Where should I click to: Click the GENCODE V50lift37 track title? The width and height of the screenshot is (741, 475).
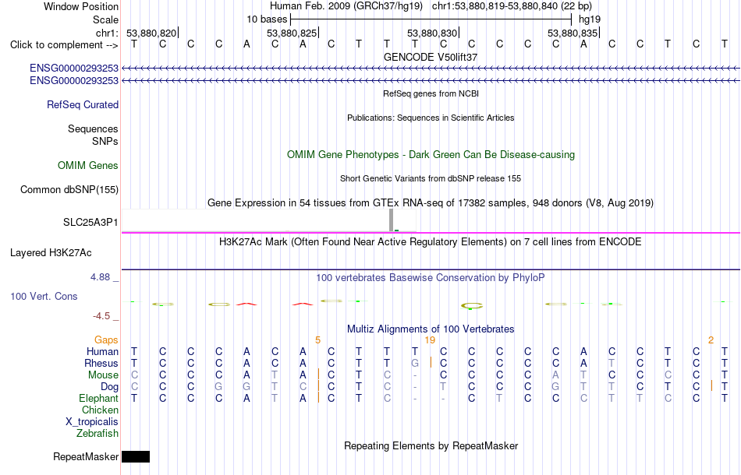click(431, 57)
